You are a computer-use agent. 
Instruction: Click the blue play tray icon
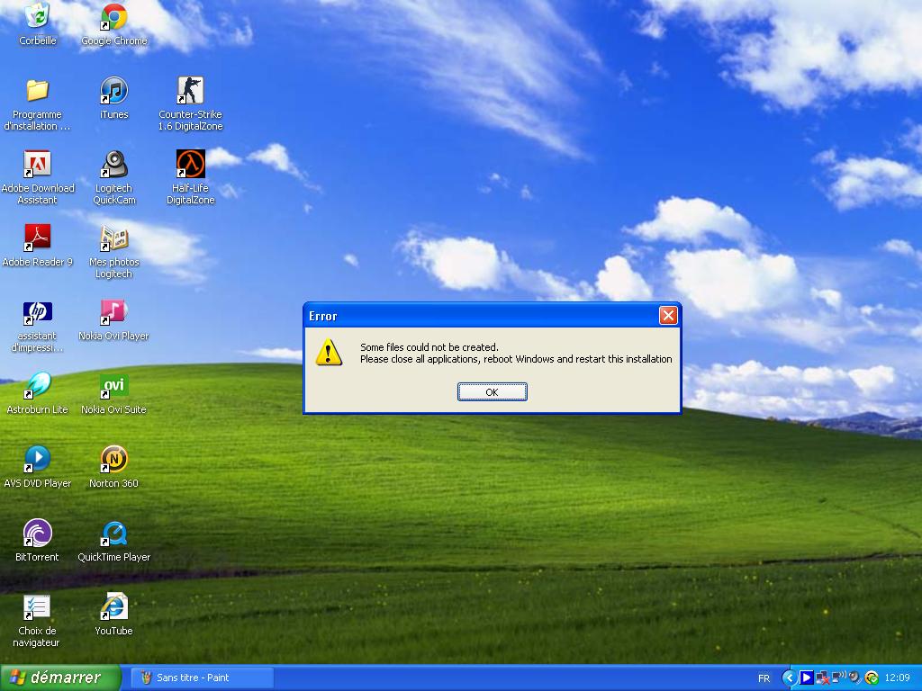click(x=807, y=678)
